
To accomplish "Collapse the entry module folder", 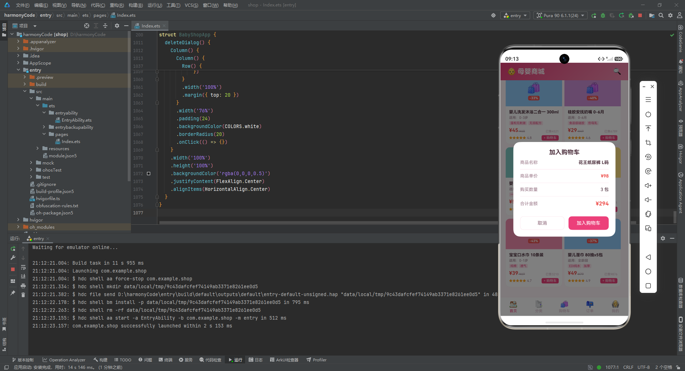I will point(18,70).
